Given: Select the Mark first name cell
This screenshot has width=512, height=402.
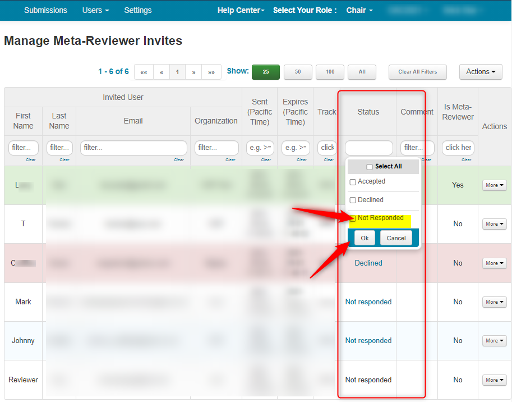Looking at the screenshot, I should (x=23, y=301).
